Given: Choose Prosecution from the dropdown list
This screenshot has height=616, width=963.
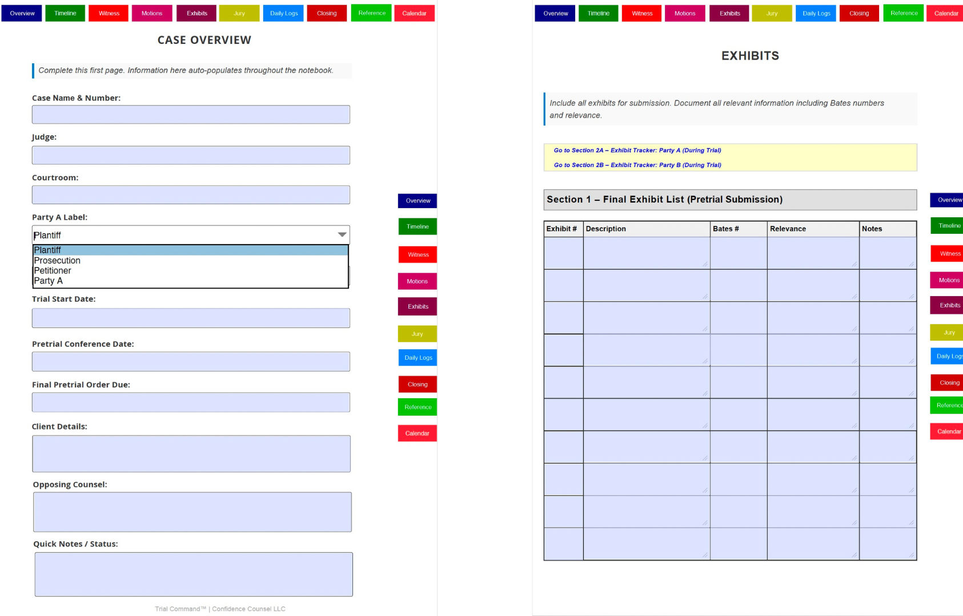Looking at the screenshot, I should (190, 261).
